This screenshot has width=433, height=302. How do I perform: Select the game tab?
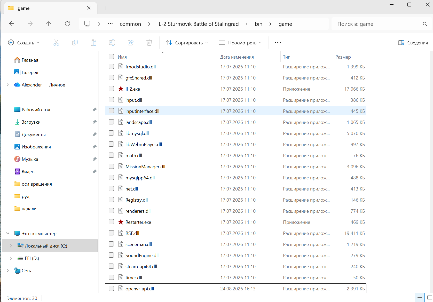point(51,8)
